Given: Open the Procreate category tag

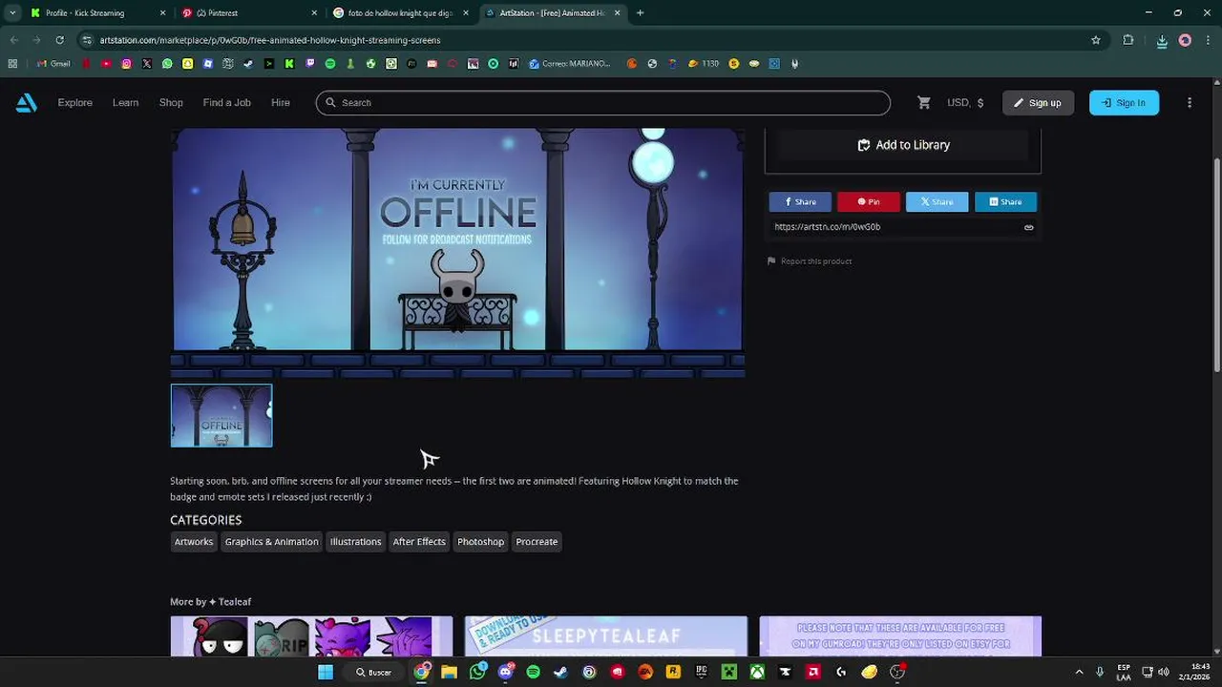Looking at the screenshot, I should point(537,542).
